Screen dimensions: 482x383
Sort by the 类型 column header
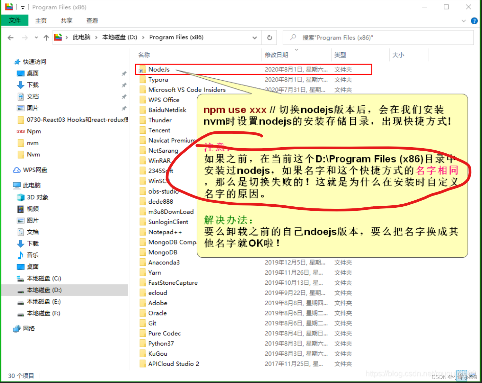click(340, 55)
